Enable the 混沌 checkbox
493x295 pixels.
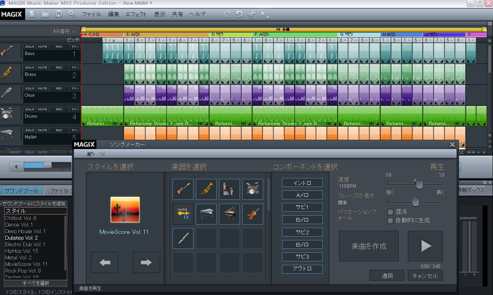coord(390,212)
